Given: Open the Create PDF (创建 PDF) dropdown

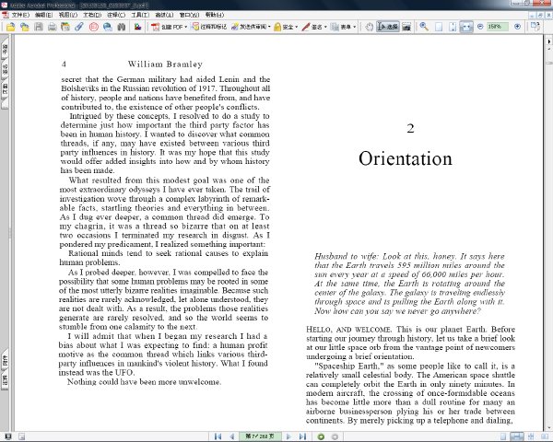Looking at the screenshot, I should [x=169, y=27].
